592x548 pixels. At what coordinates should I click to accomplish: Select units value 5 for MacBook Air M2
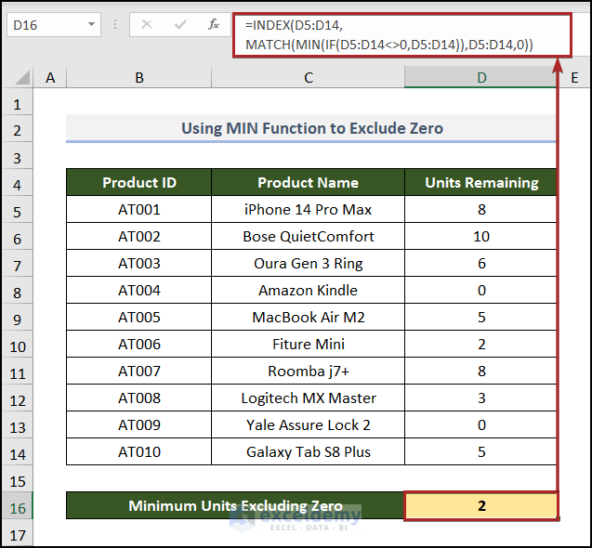click(480, 317)
